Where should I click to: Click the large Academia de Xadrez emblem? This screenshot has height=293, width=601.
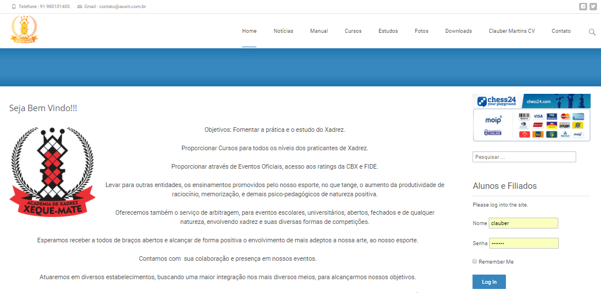coord(52,172)
